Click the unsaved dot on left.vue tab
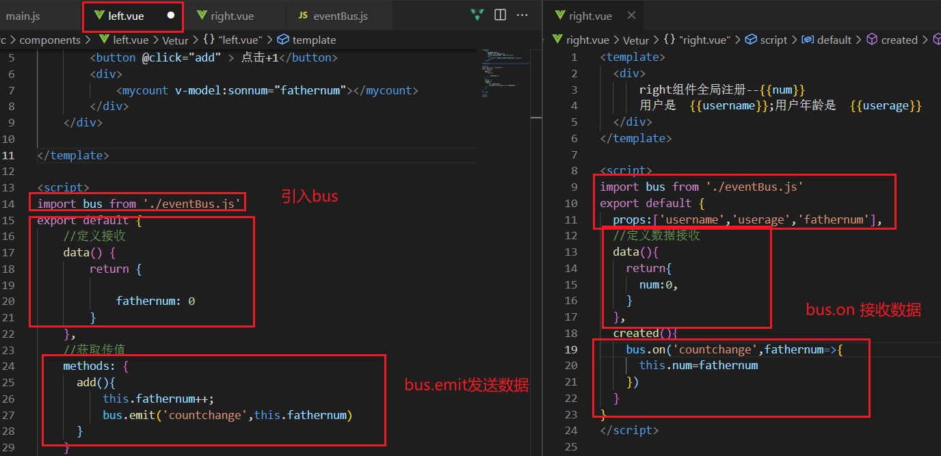 pyautogui.click(x=171, y=15)
